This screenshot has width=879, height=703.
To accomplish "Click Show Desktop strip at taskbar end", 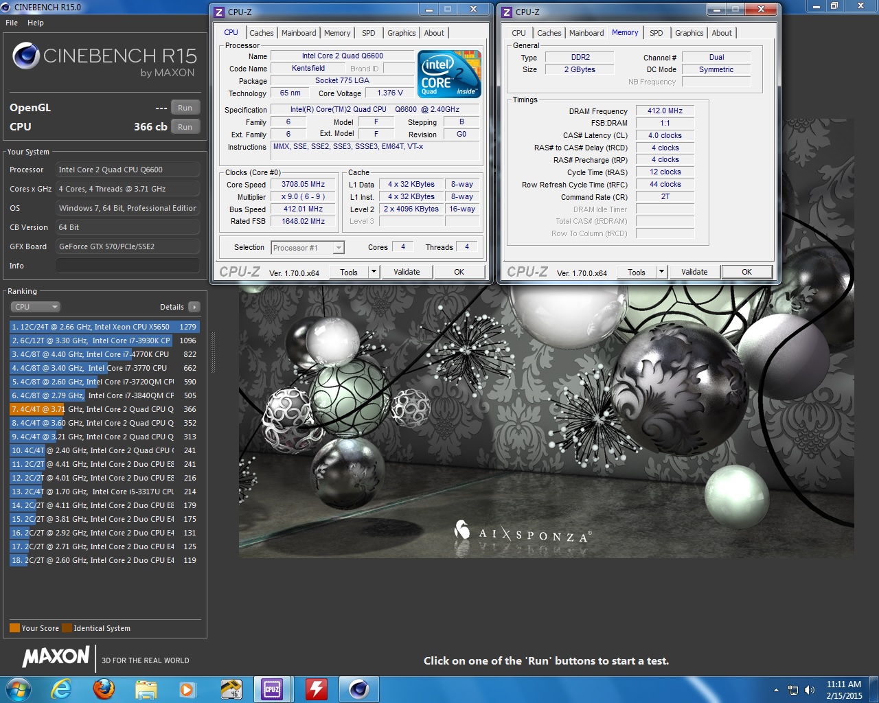I will pos(874,689).
